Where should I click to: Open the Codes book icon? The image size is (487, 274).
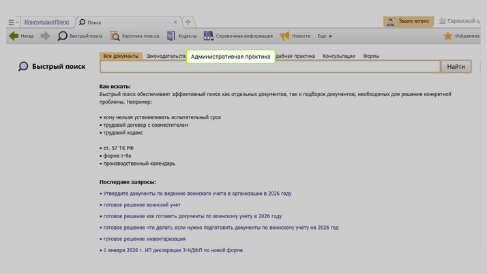click(x=171, y=36)
